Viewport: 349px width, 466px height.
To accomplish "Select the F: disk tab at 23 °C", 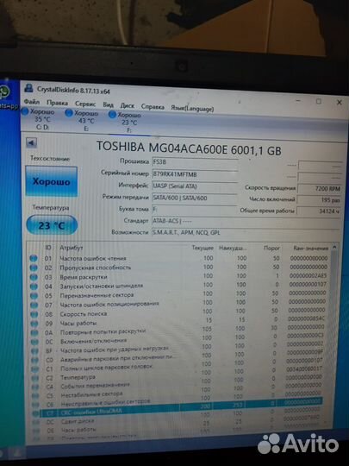I will click(x=126, y=123).
